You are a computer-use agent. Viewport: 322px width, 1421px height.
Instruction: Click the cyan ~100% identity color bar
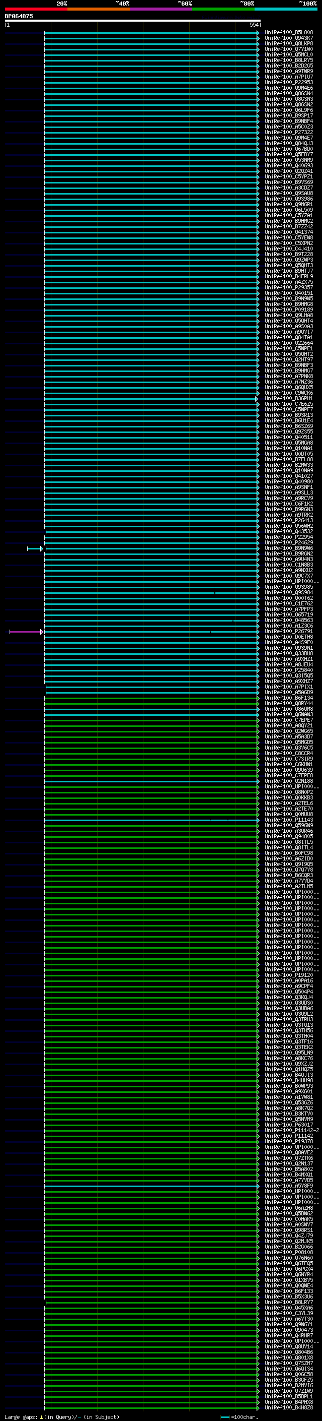point(286,9)
